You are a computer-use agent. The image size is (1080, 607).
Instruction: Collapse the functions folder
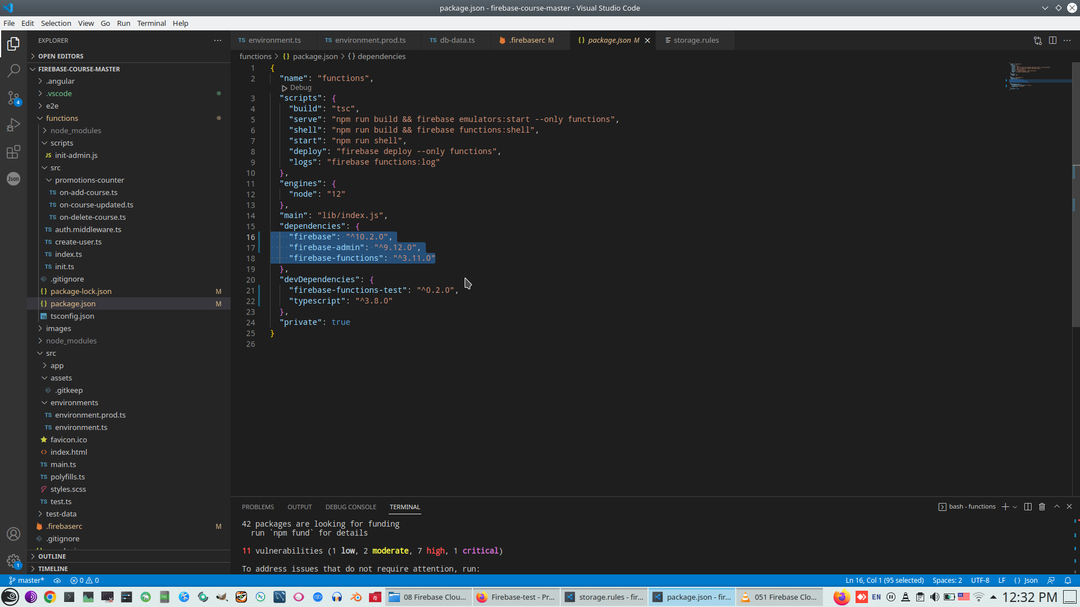(x=62, y=118)
